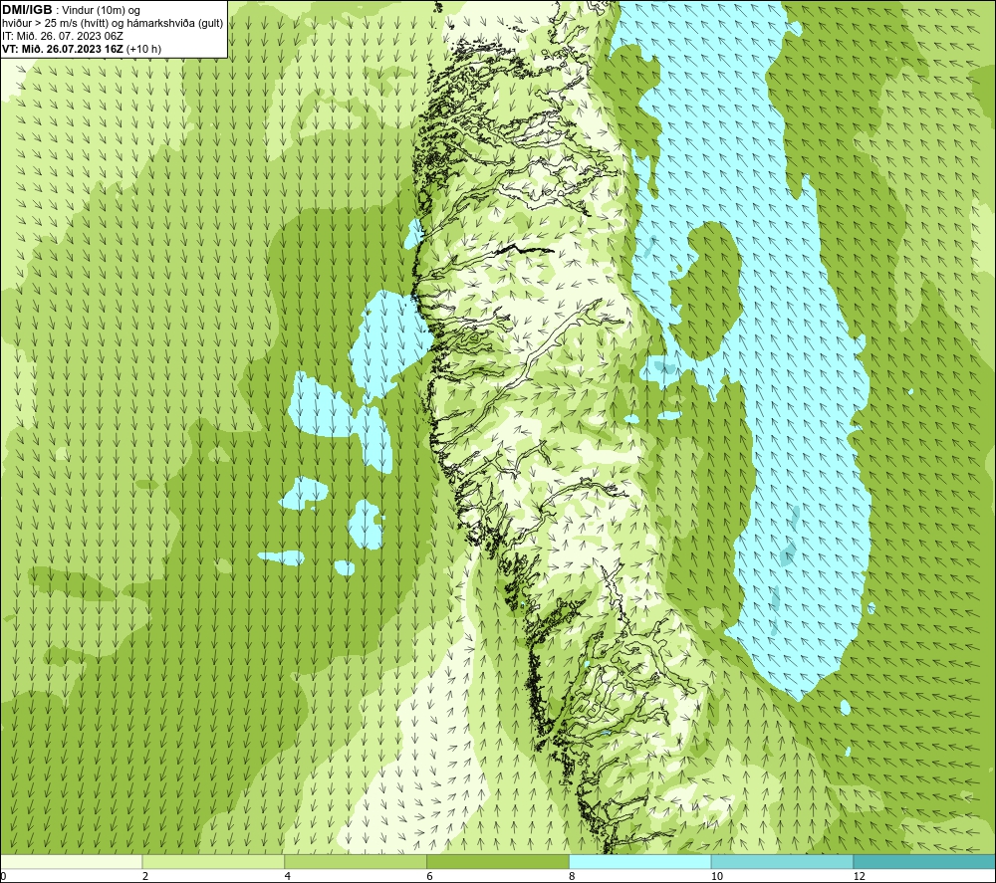Select the 4–6 m/s green legend band
This screenshot has height=883, width=996.
pos(356,861)
